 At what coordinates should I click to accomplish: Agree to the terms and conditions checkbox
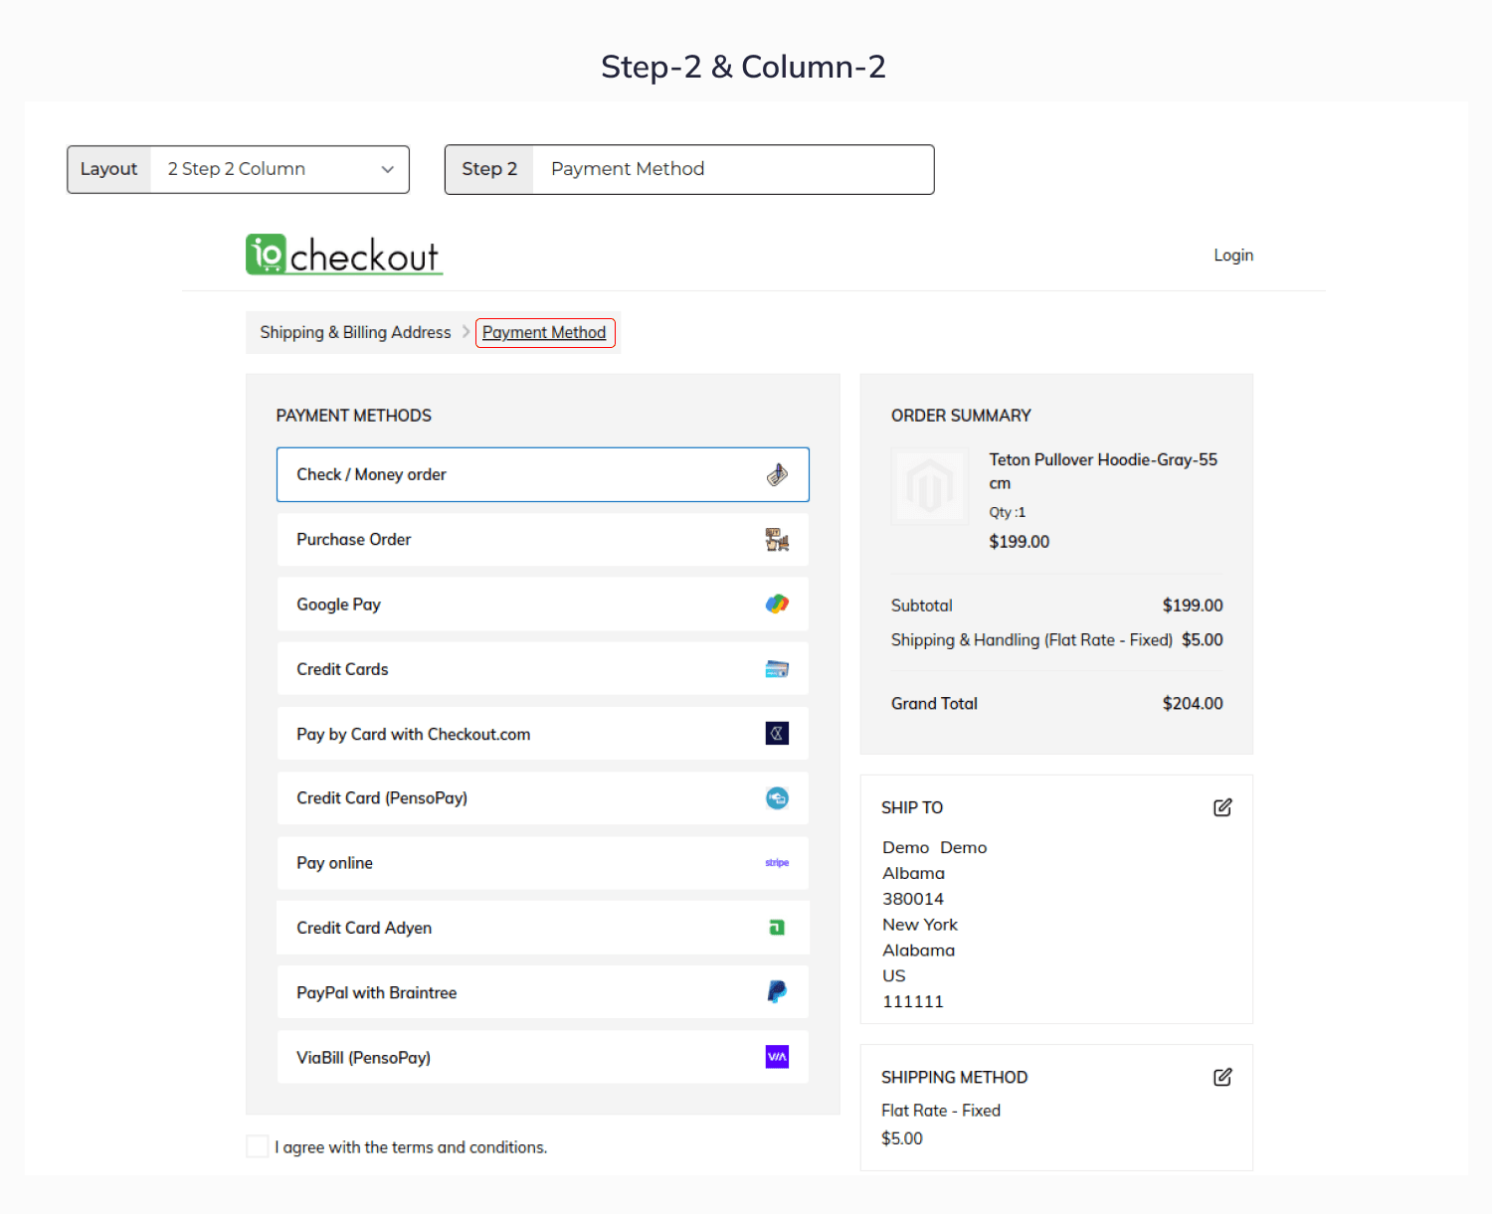pos(258,1146)
